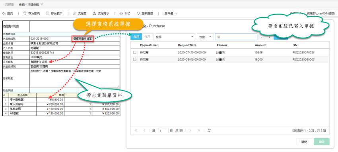Click the page number input showing 1
This screenshot has width=338, height=152.
163,131
